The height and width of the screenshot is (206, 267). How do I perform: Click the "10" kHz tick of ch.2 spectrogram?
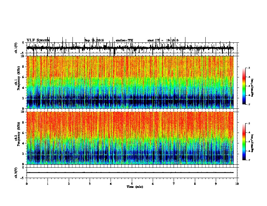point(23,112)
